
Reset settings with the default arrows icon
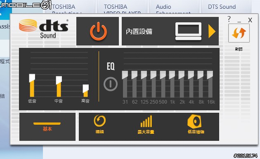(x=239, y=33)
